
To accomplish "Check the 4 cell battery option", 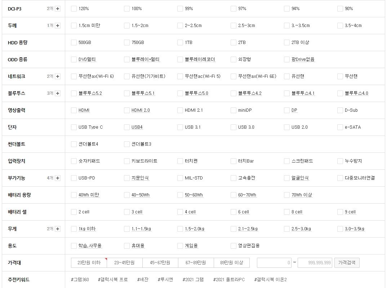I will click(180, 212).
